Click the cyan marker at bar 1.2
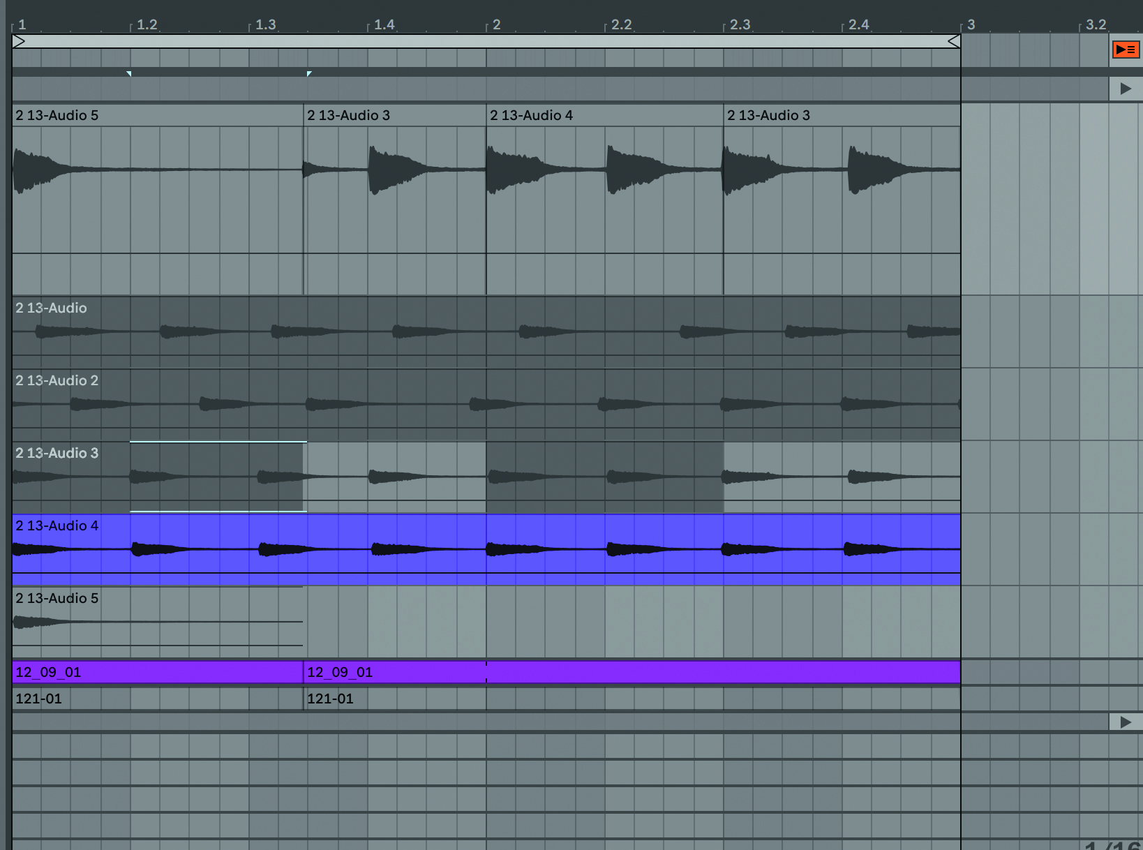 [128, 73]
